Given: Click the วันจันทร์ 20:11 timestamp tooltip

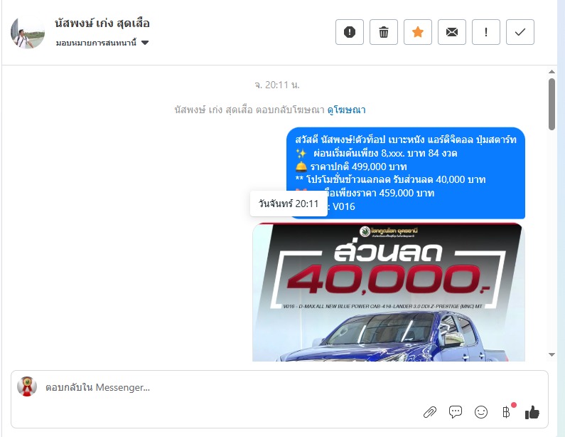Looking at the screenshot, I should pyautogui.click(x=289, y=204).
